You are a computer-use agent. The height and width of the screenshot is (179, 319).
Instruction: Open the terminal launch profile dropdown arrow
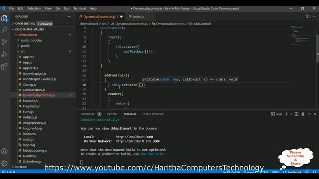coord(290,114)
